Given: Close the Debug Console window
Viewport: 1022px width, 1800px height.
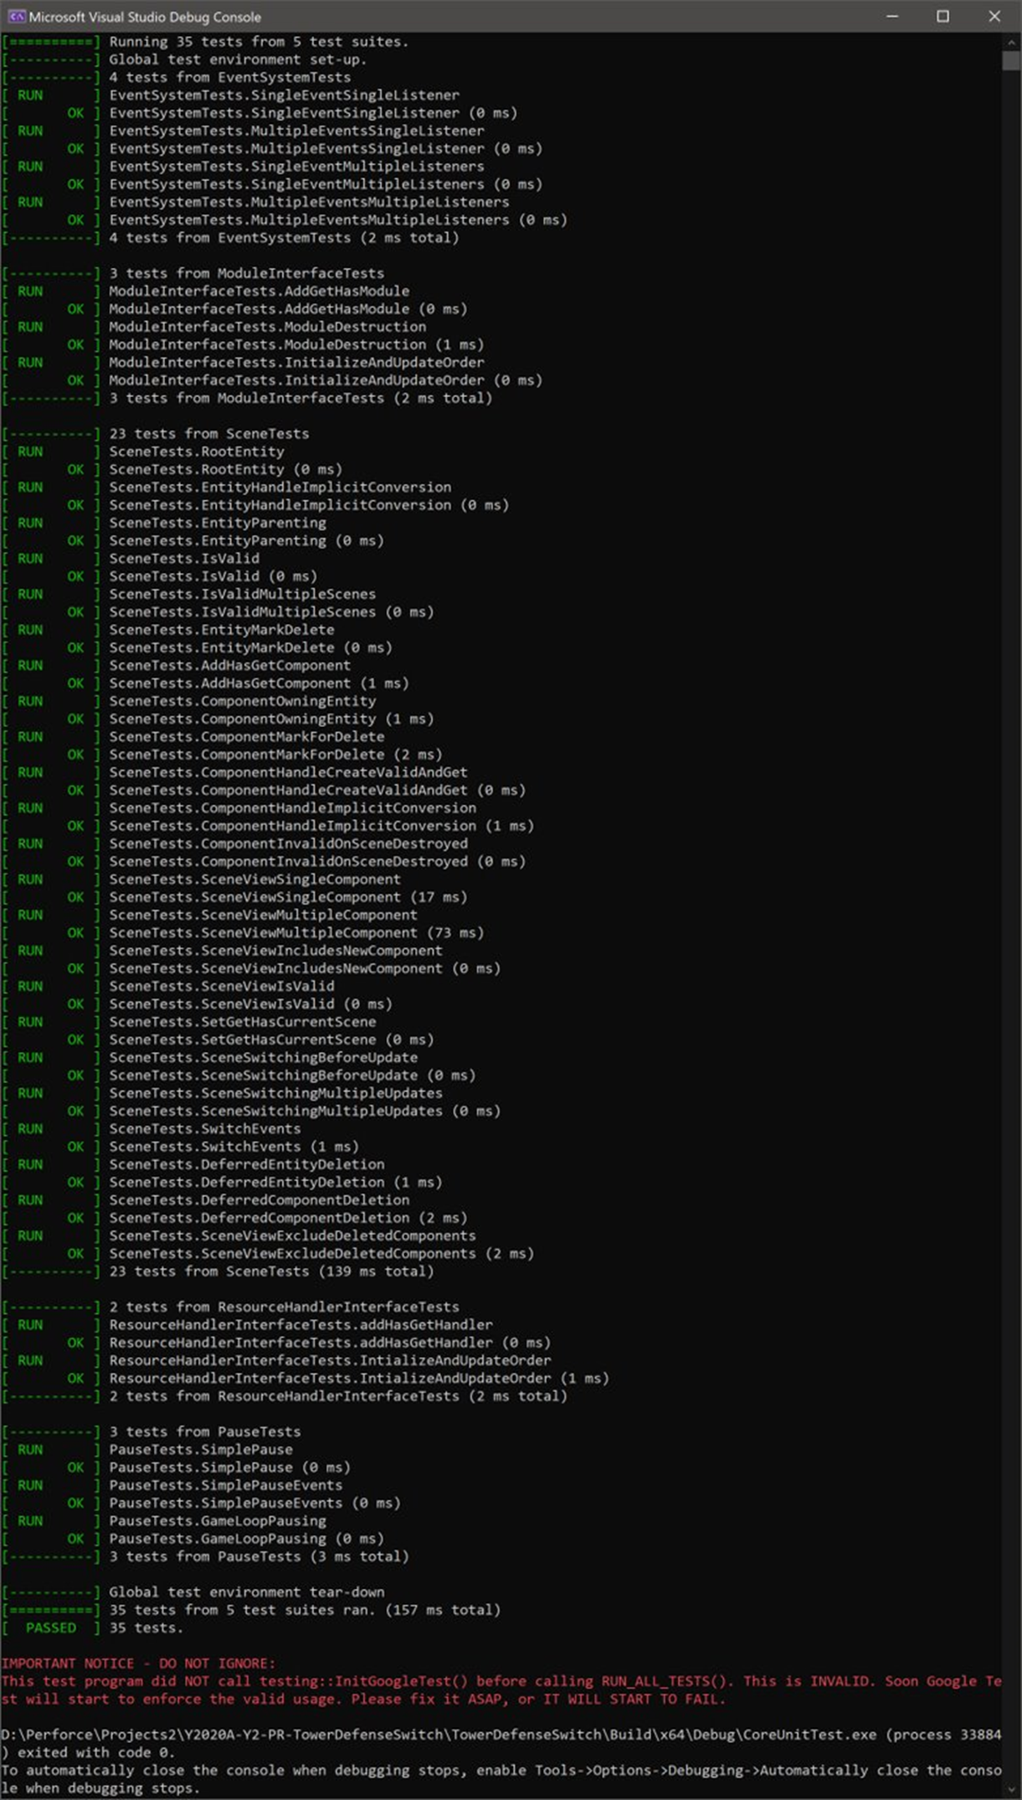Looking at the screenshot, I should pyautogui.click(x=994, y=16).
